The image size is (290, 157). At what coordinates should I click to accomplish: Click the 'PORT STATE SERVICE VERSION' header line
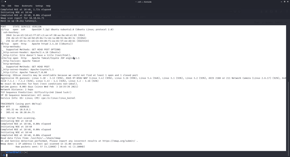tap(21, 27)
